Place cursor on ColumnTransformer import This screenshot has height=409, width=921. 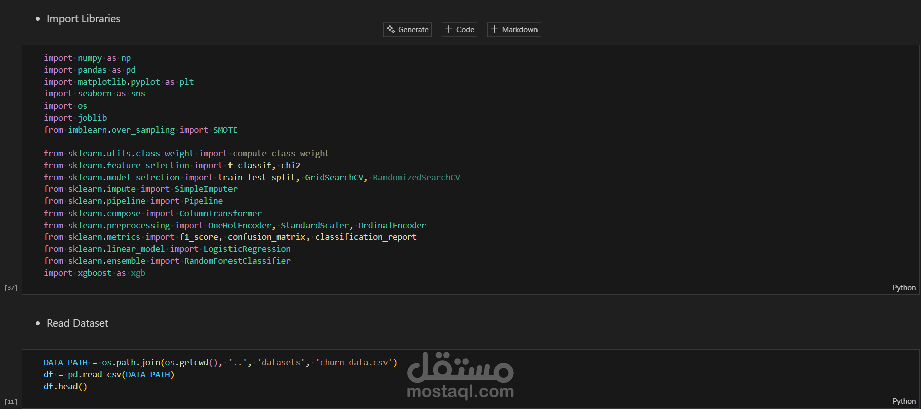220,214
